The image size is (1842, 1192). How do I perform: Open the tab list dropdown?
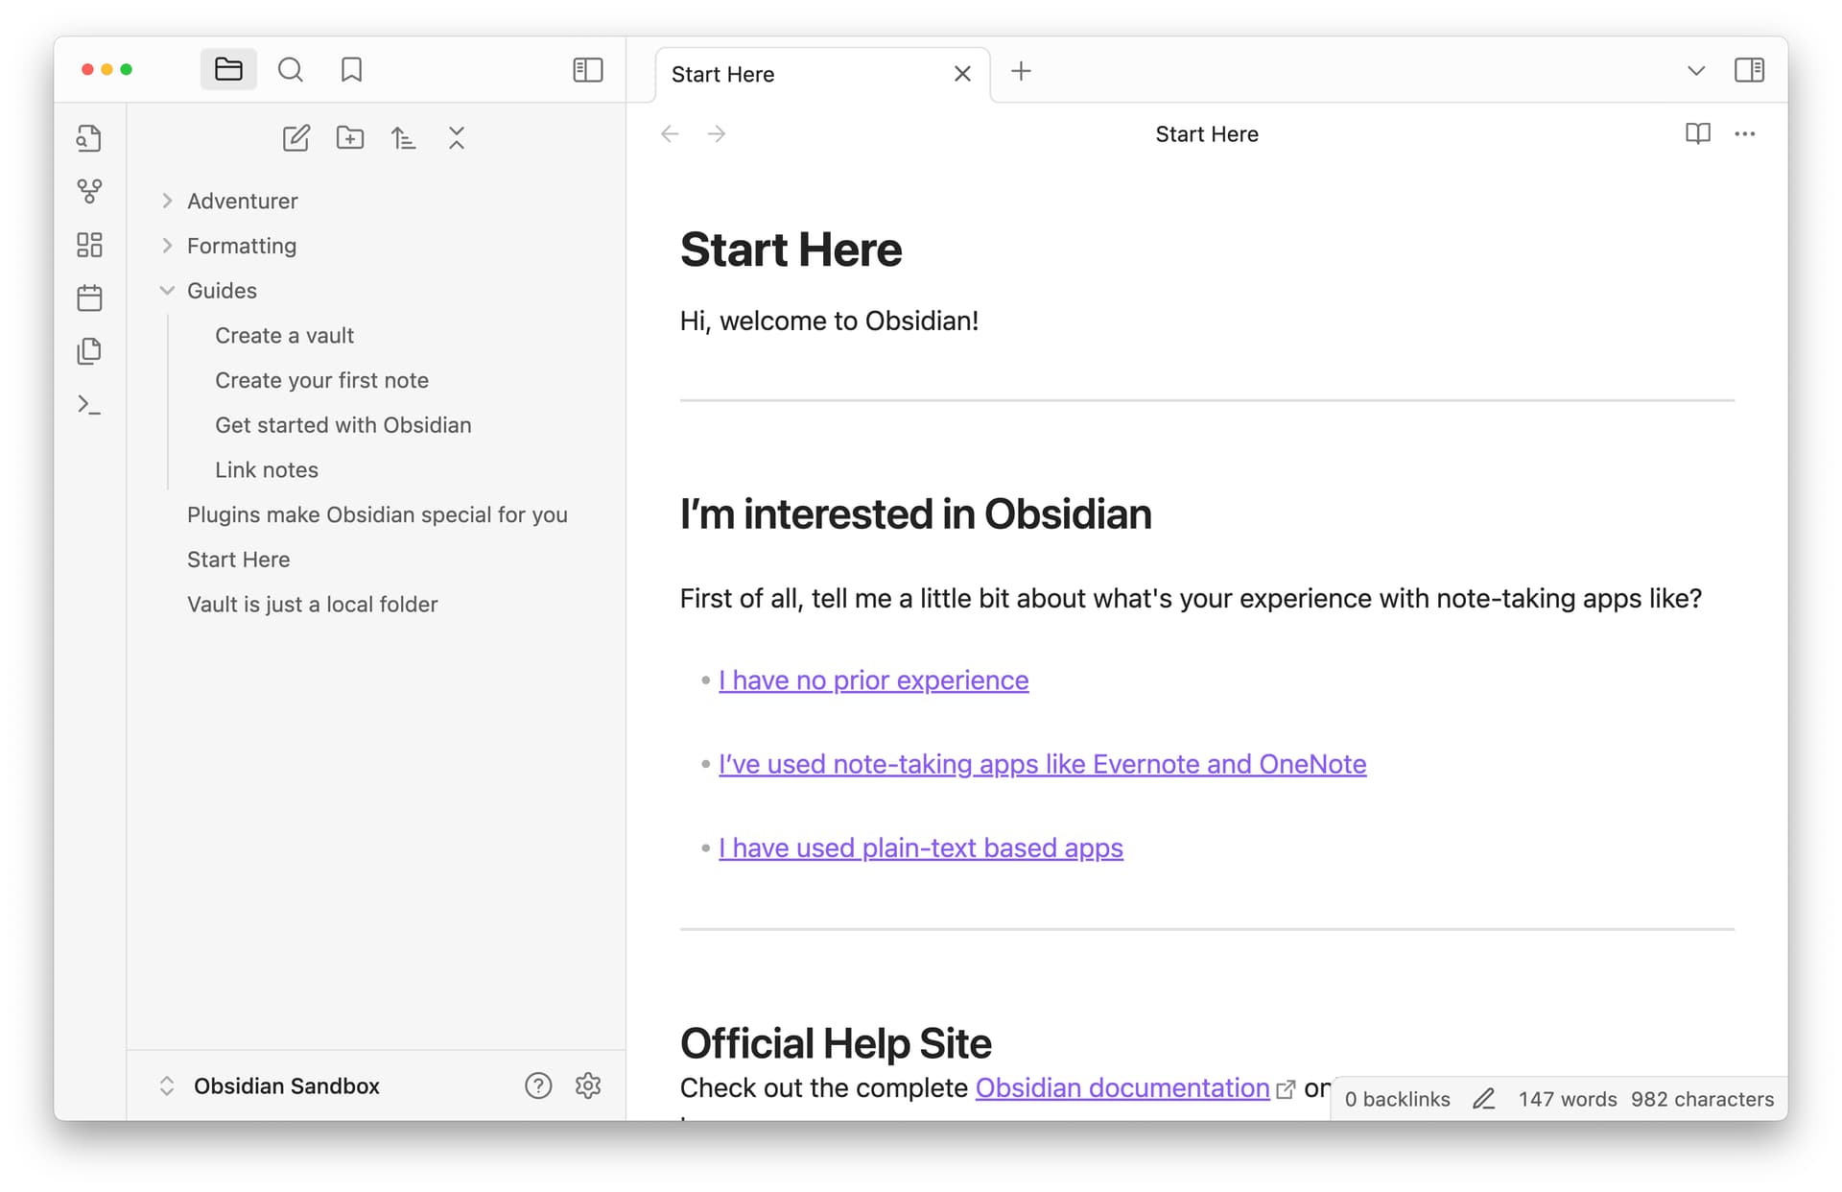coord(1695,71)
